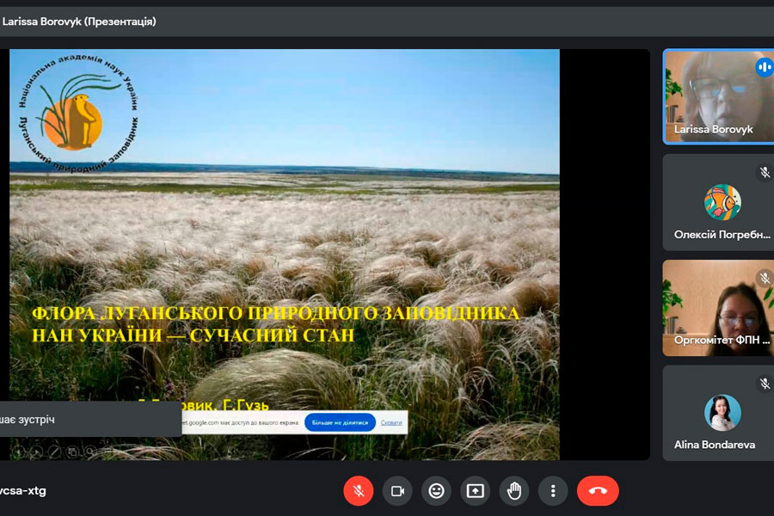Image resolution: width=774 pixels, height=516 pixels.
Task: Click Alina Bondareva's avatar picture
Action: point(722,413)
